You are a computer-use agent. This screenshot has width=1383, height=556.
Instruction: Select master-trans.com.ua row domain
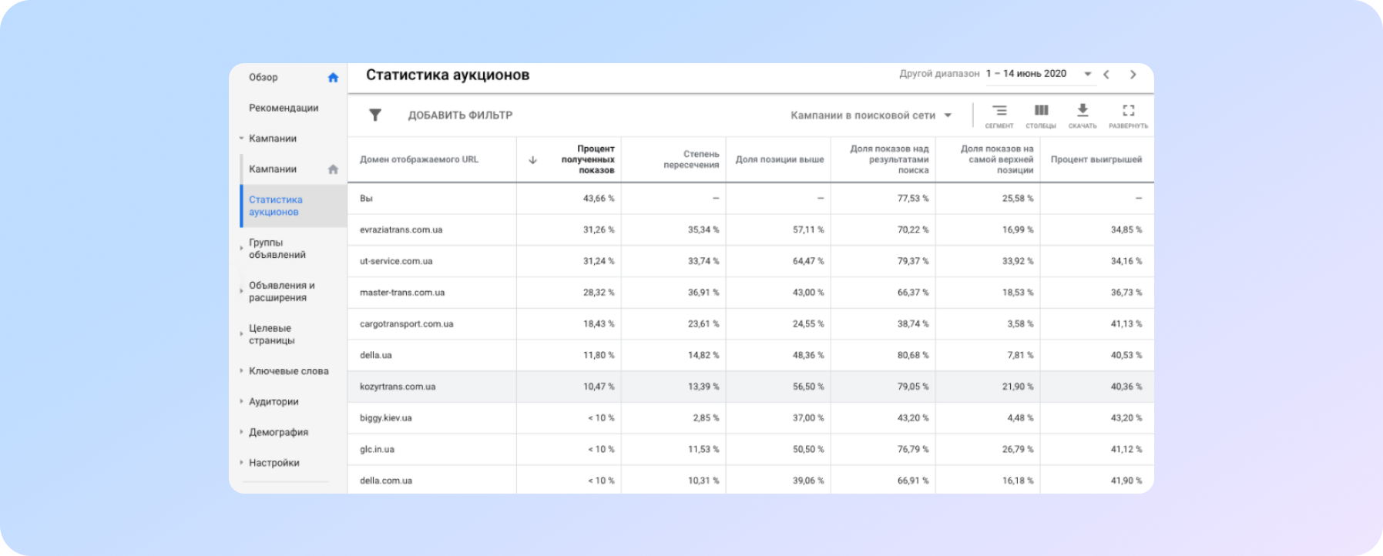coord(402,293)
